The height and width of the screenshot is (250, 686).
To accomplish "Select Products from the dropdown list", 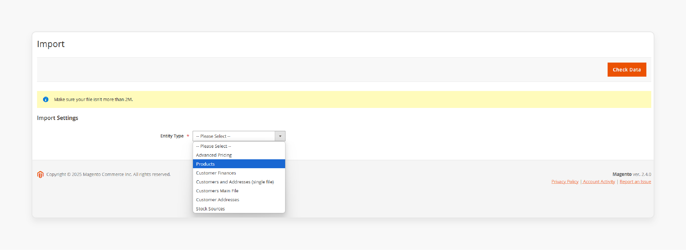I will coord(239,164).
